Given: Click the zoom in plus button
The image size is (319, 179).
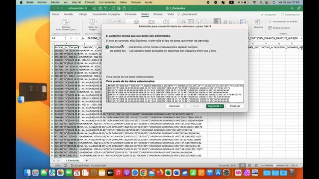Looking at the screenshot, I should coord(287,166).
